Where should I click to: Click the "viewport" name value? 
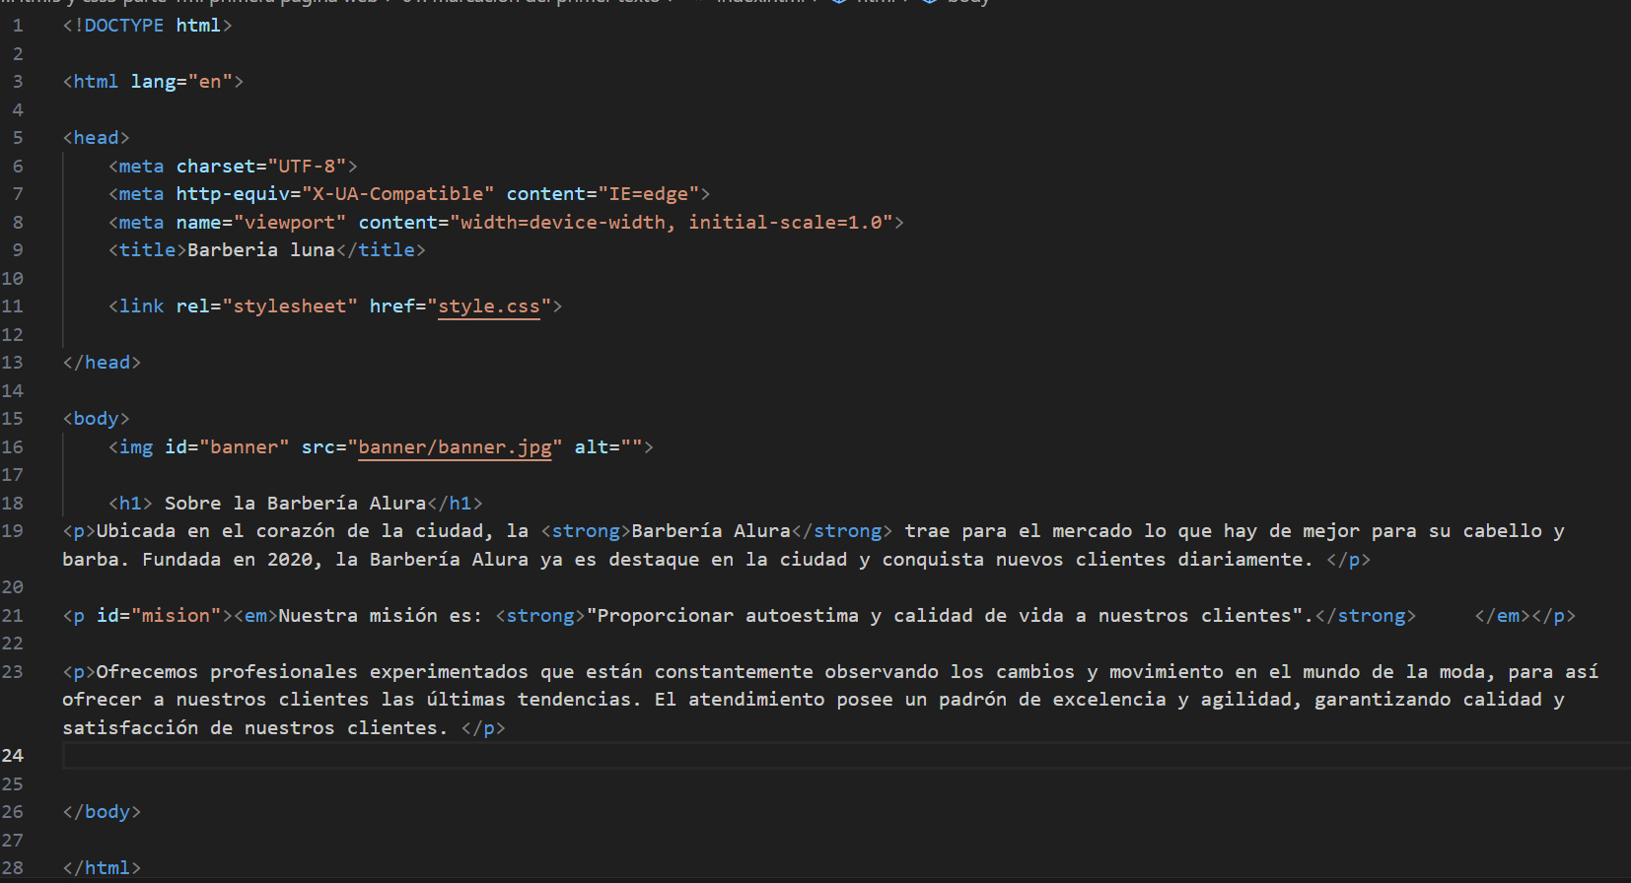(290, 223)
